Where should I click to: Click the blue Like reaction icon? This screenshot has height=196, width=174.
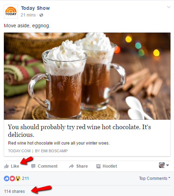pos(7,178)
